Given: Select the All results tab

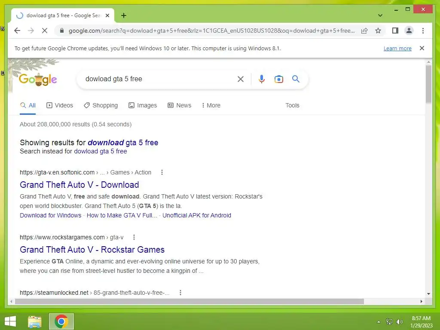Looking at the screenshot, I should [28, 105].
